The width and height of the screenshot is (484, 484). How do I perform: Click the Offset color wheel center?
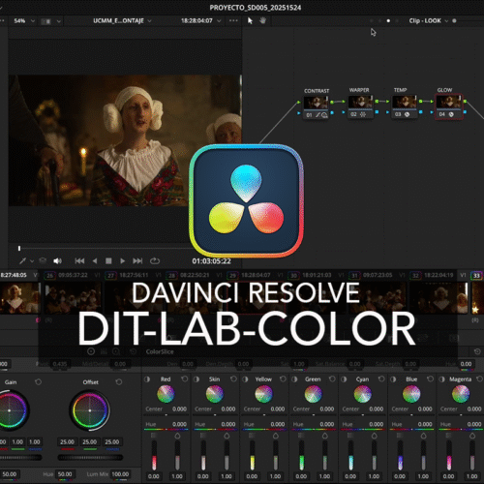(x=90, y=410)
